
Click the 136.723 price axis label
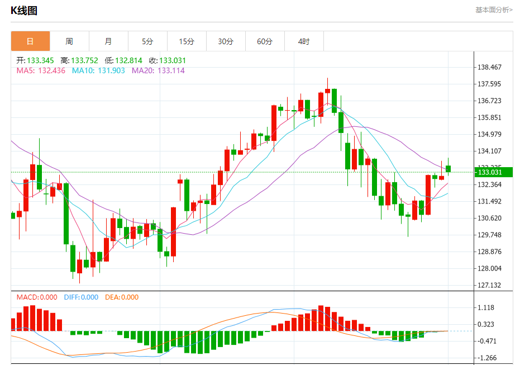(489, 101)
